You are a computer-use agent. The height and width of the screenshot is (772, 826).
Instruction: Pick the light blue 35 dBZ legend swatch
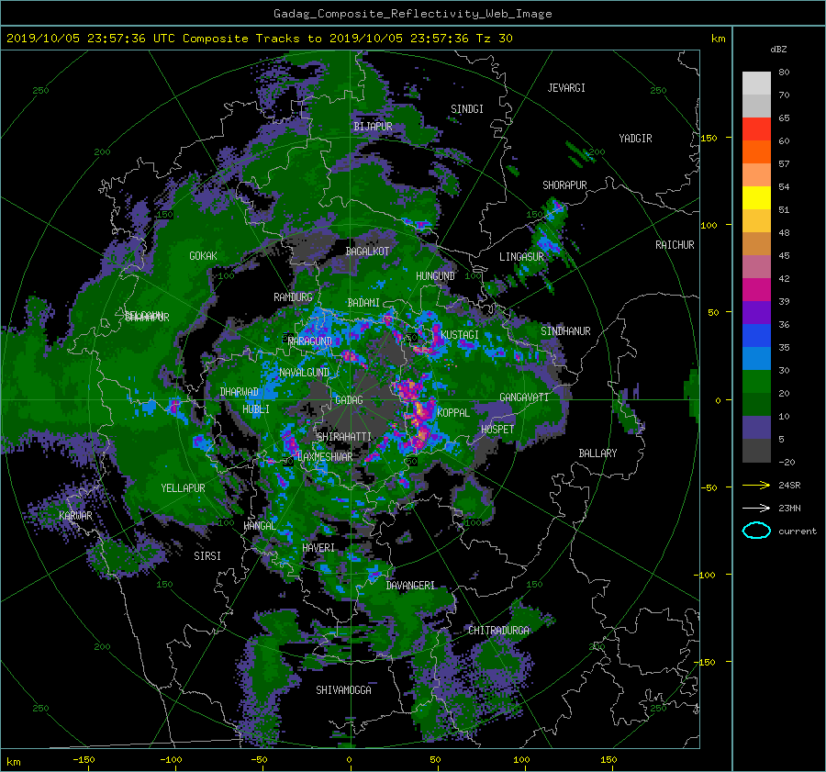756,358
